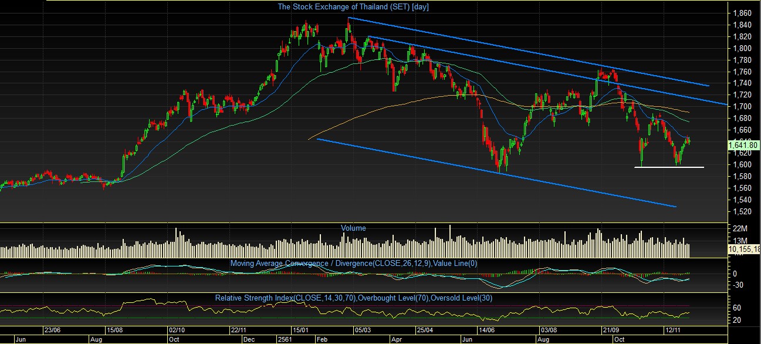Click the 15/08 date label
The width and height of the screenshot is (761, 344).
pyautogui.click(x=114, y=331)
